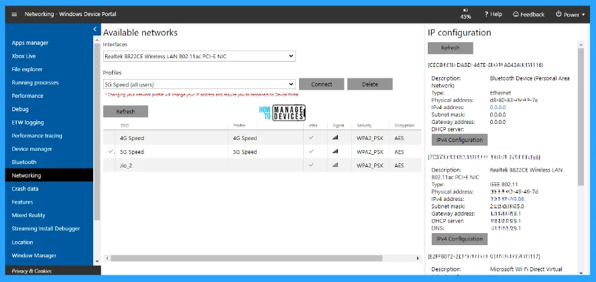Select Bluetooth in the sidebar
Image resolution: width=596 pixels, height=282 pixels.
point(24,162)
